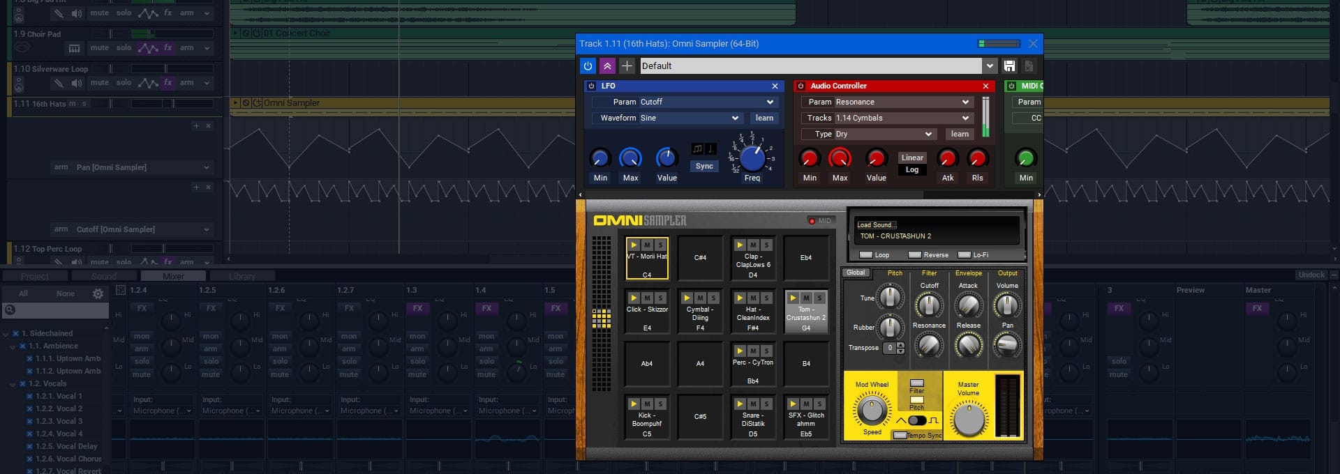Click the LFO Freq knob
Image resolution: width=1340 pixels, height=474 pixels.
click(x=752, y=158)
